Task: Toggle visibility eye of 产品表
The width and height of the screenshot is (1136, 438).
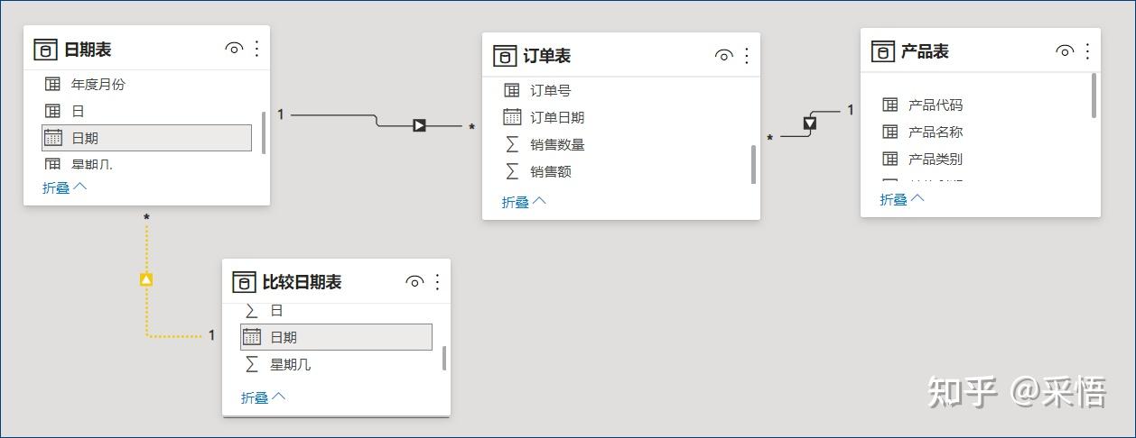Action: pos(1065,51)
